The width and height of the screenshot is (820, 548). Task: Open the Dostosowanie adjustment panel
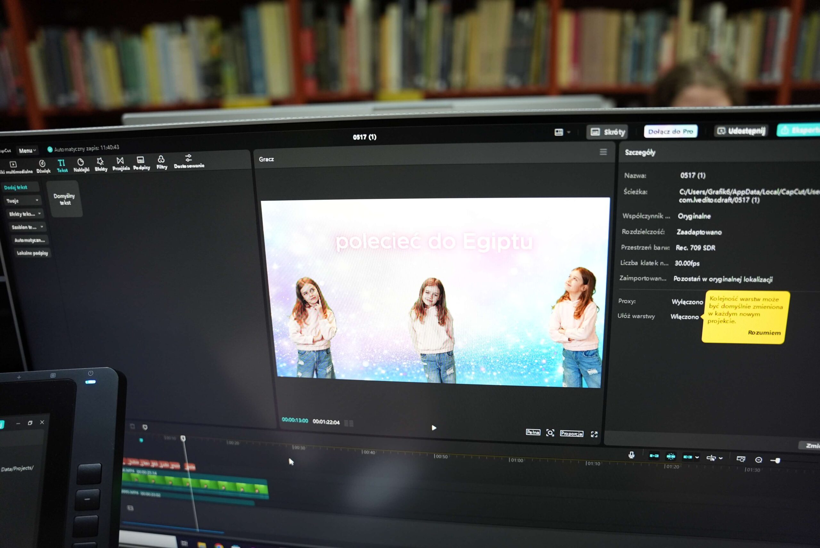[189, 162]
